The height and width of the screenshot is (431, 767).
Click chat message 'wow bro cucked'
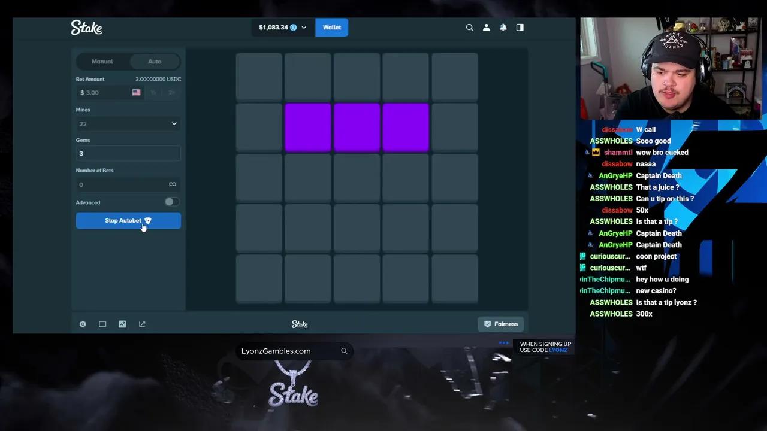(662, 153)
